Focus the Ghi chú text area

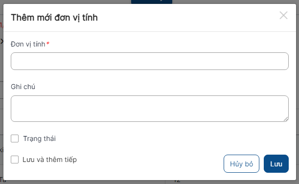(x=150, y=109)
